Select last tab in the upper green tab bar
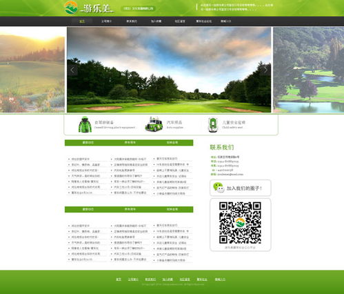Viewport: 344px width, 294px height. pyautogui.click(x=172, y=143)
